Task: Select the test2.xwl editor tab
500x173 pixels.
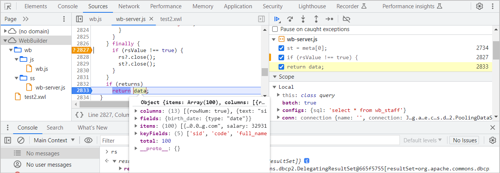Action: tap(171, 19)
